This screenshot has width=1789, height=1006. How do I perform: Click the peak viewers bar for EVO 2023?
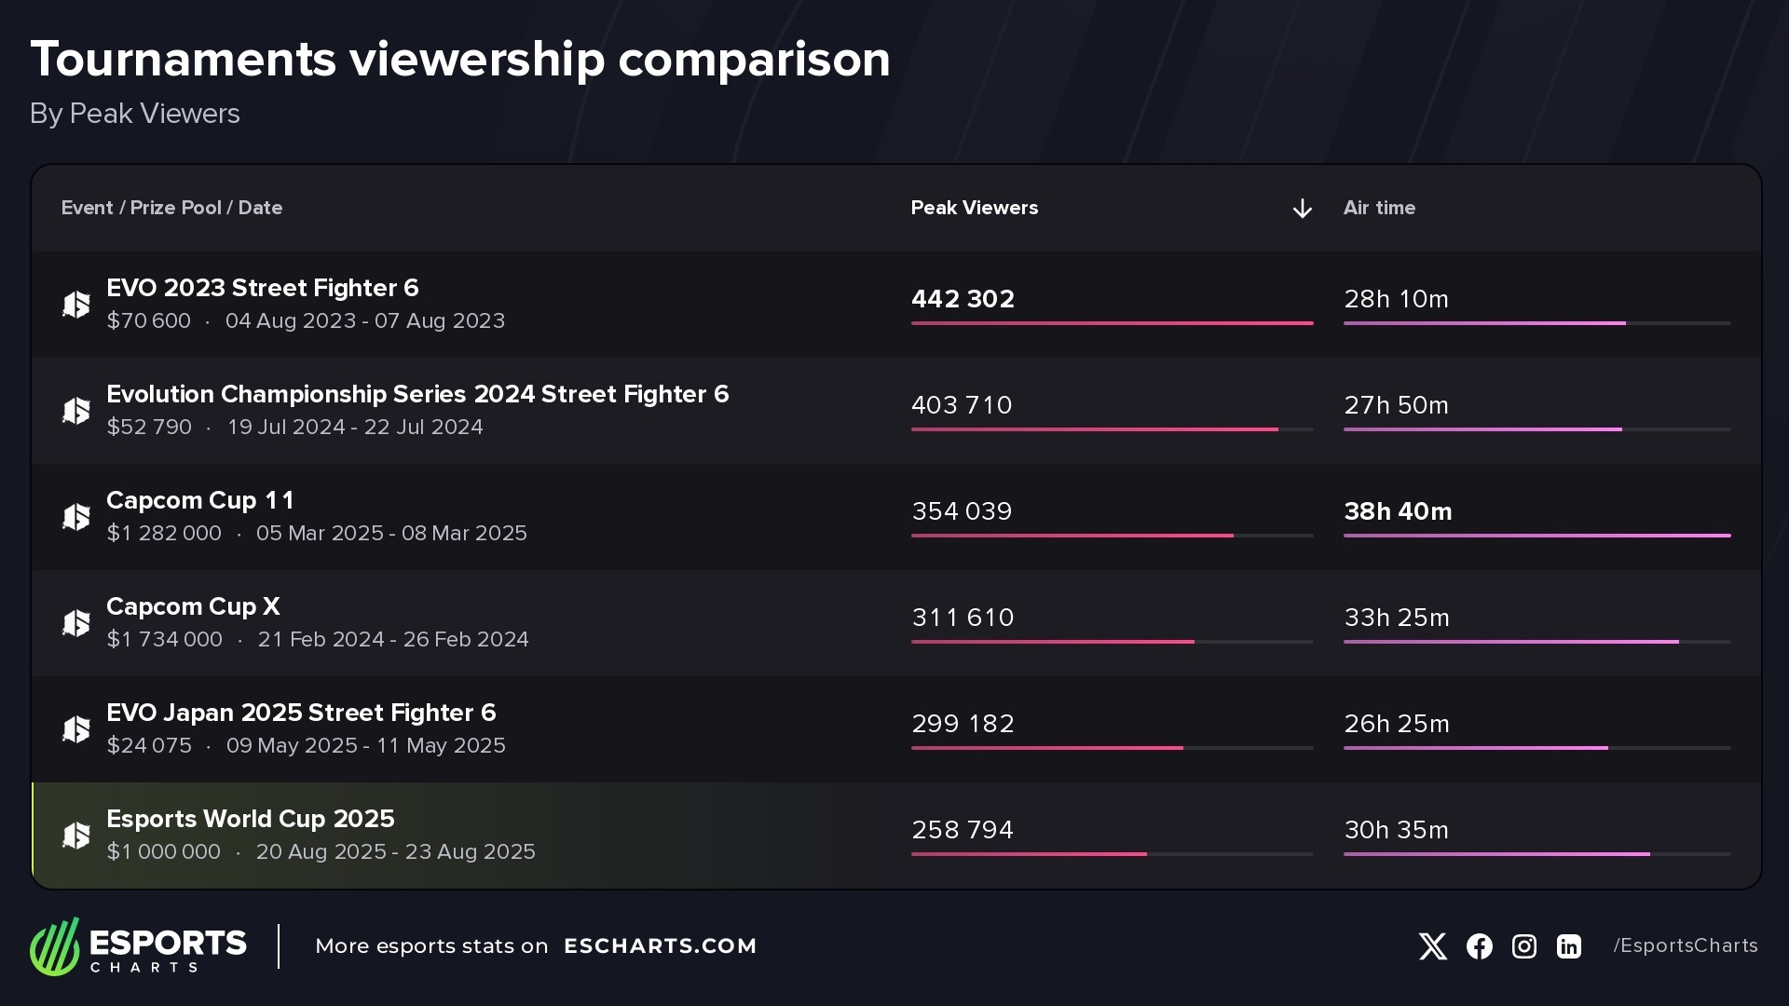coord(1112,323)
